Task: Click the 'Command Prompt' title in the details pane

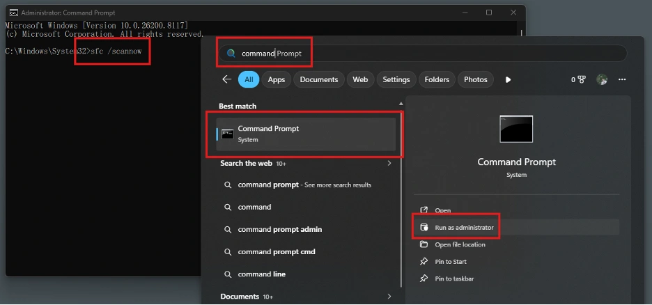Action: tap(516, 162)
